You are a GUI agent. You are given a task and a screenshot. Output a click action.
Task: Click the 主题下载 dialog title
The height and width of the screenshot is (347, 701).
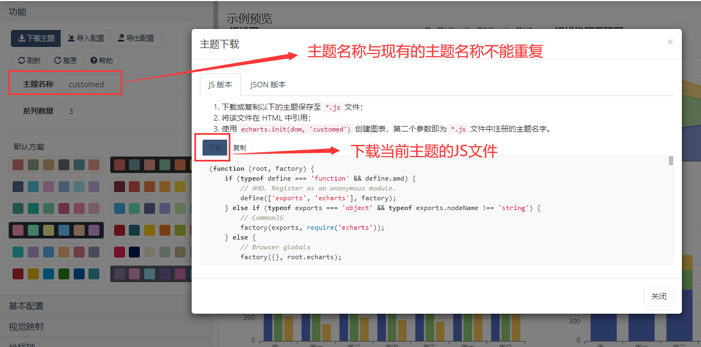tap(219, 44)
